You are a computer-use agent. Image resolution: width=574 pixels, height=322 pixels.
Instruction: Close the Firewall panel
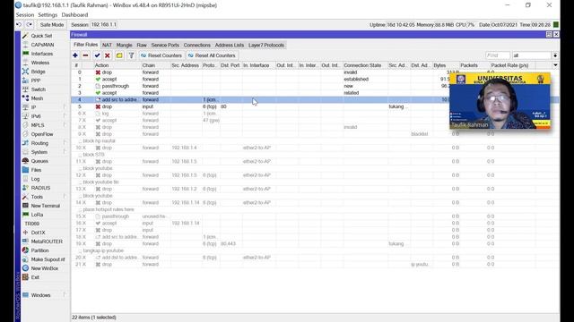pyautogui.click(x=556, y=34)
